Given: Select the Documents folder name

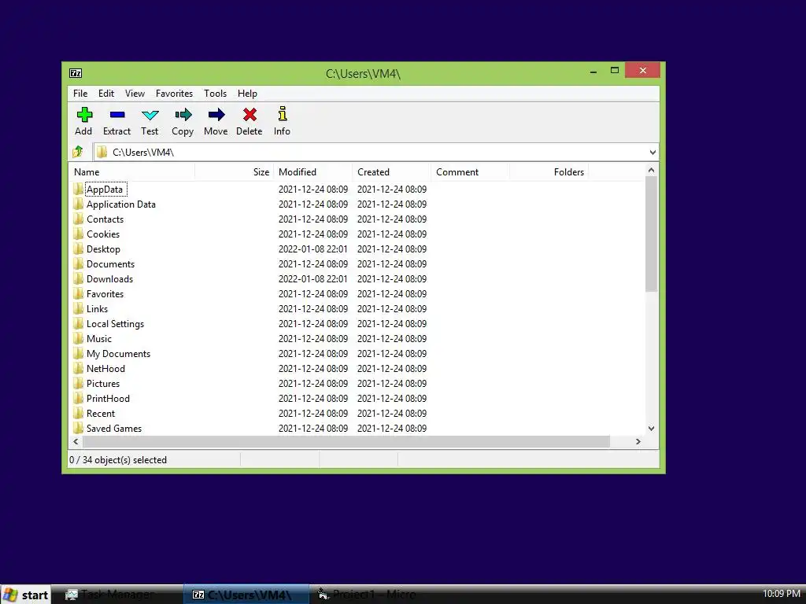Looking at the screenshot, I should tap(110, 264).
